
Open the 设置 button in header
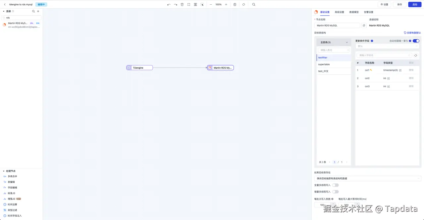(384, 5)
